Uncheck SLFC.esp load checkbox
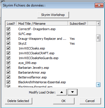The width and height of the screenshot is (105, 108). point(9,34)
